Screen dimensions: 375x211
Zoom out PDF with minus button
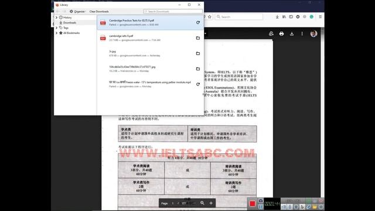click(x=194, y=203)
